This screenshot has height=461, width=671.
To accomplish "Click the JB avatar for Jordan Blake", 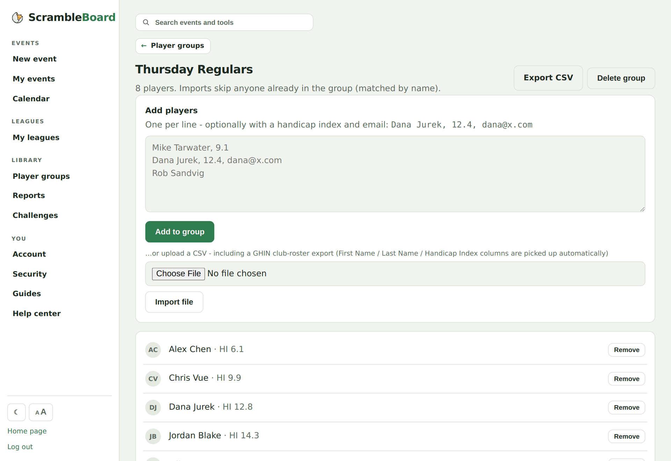I will tap(153, 436).
